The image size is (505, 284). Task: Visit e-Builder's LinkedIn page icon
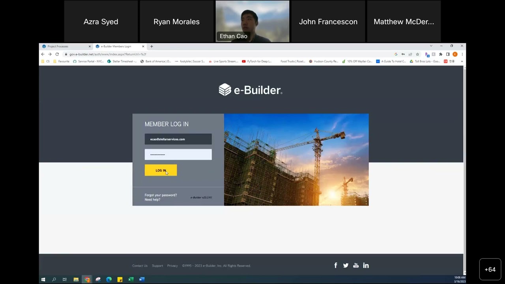[366, 265]
